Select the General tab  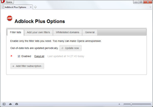90,32
